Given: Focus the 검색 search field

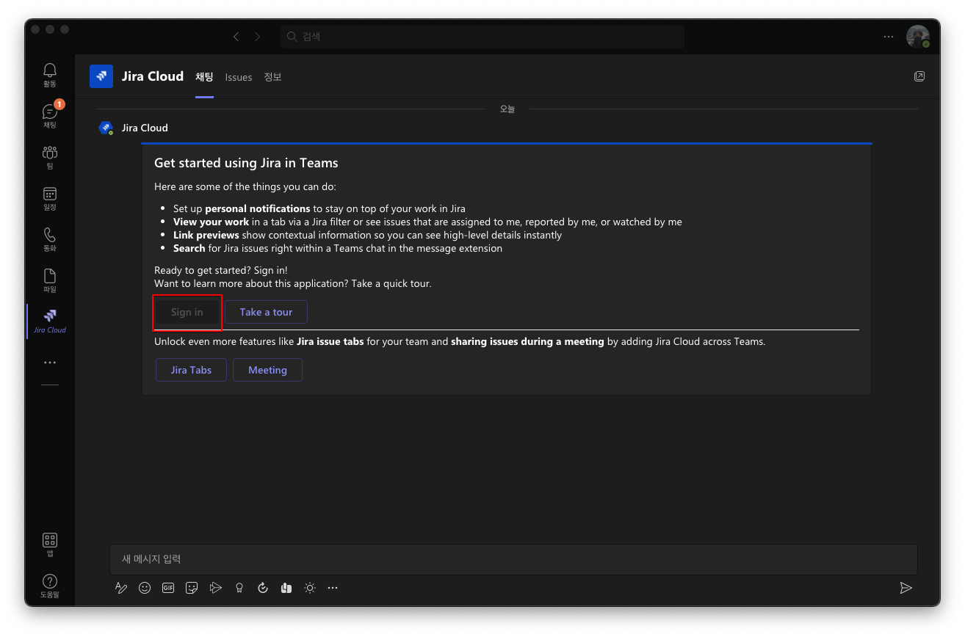Looking at the screenshot, I should (x=482, y=37).
